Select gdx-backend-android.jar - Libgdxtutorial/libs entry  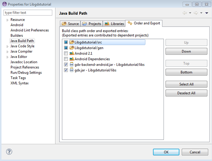[x=109, y=65]
